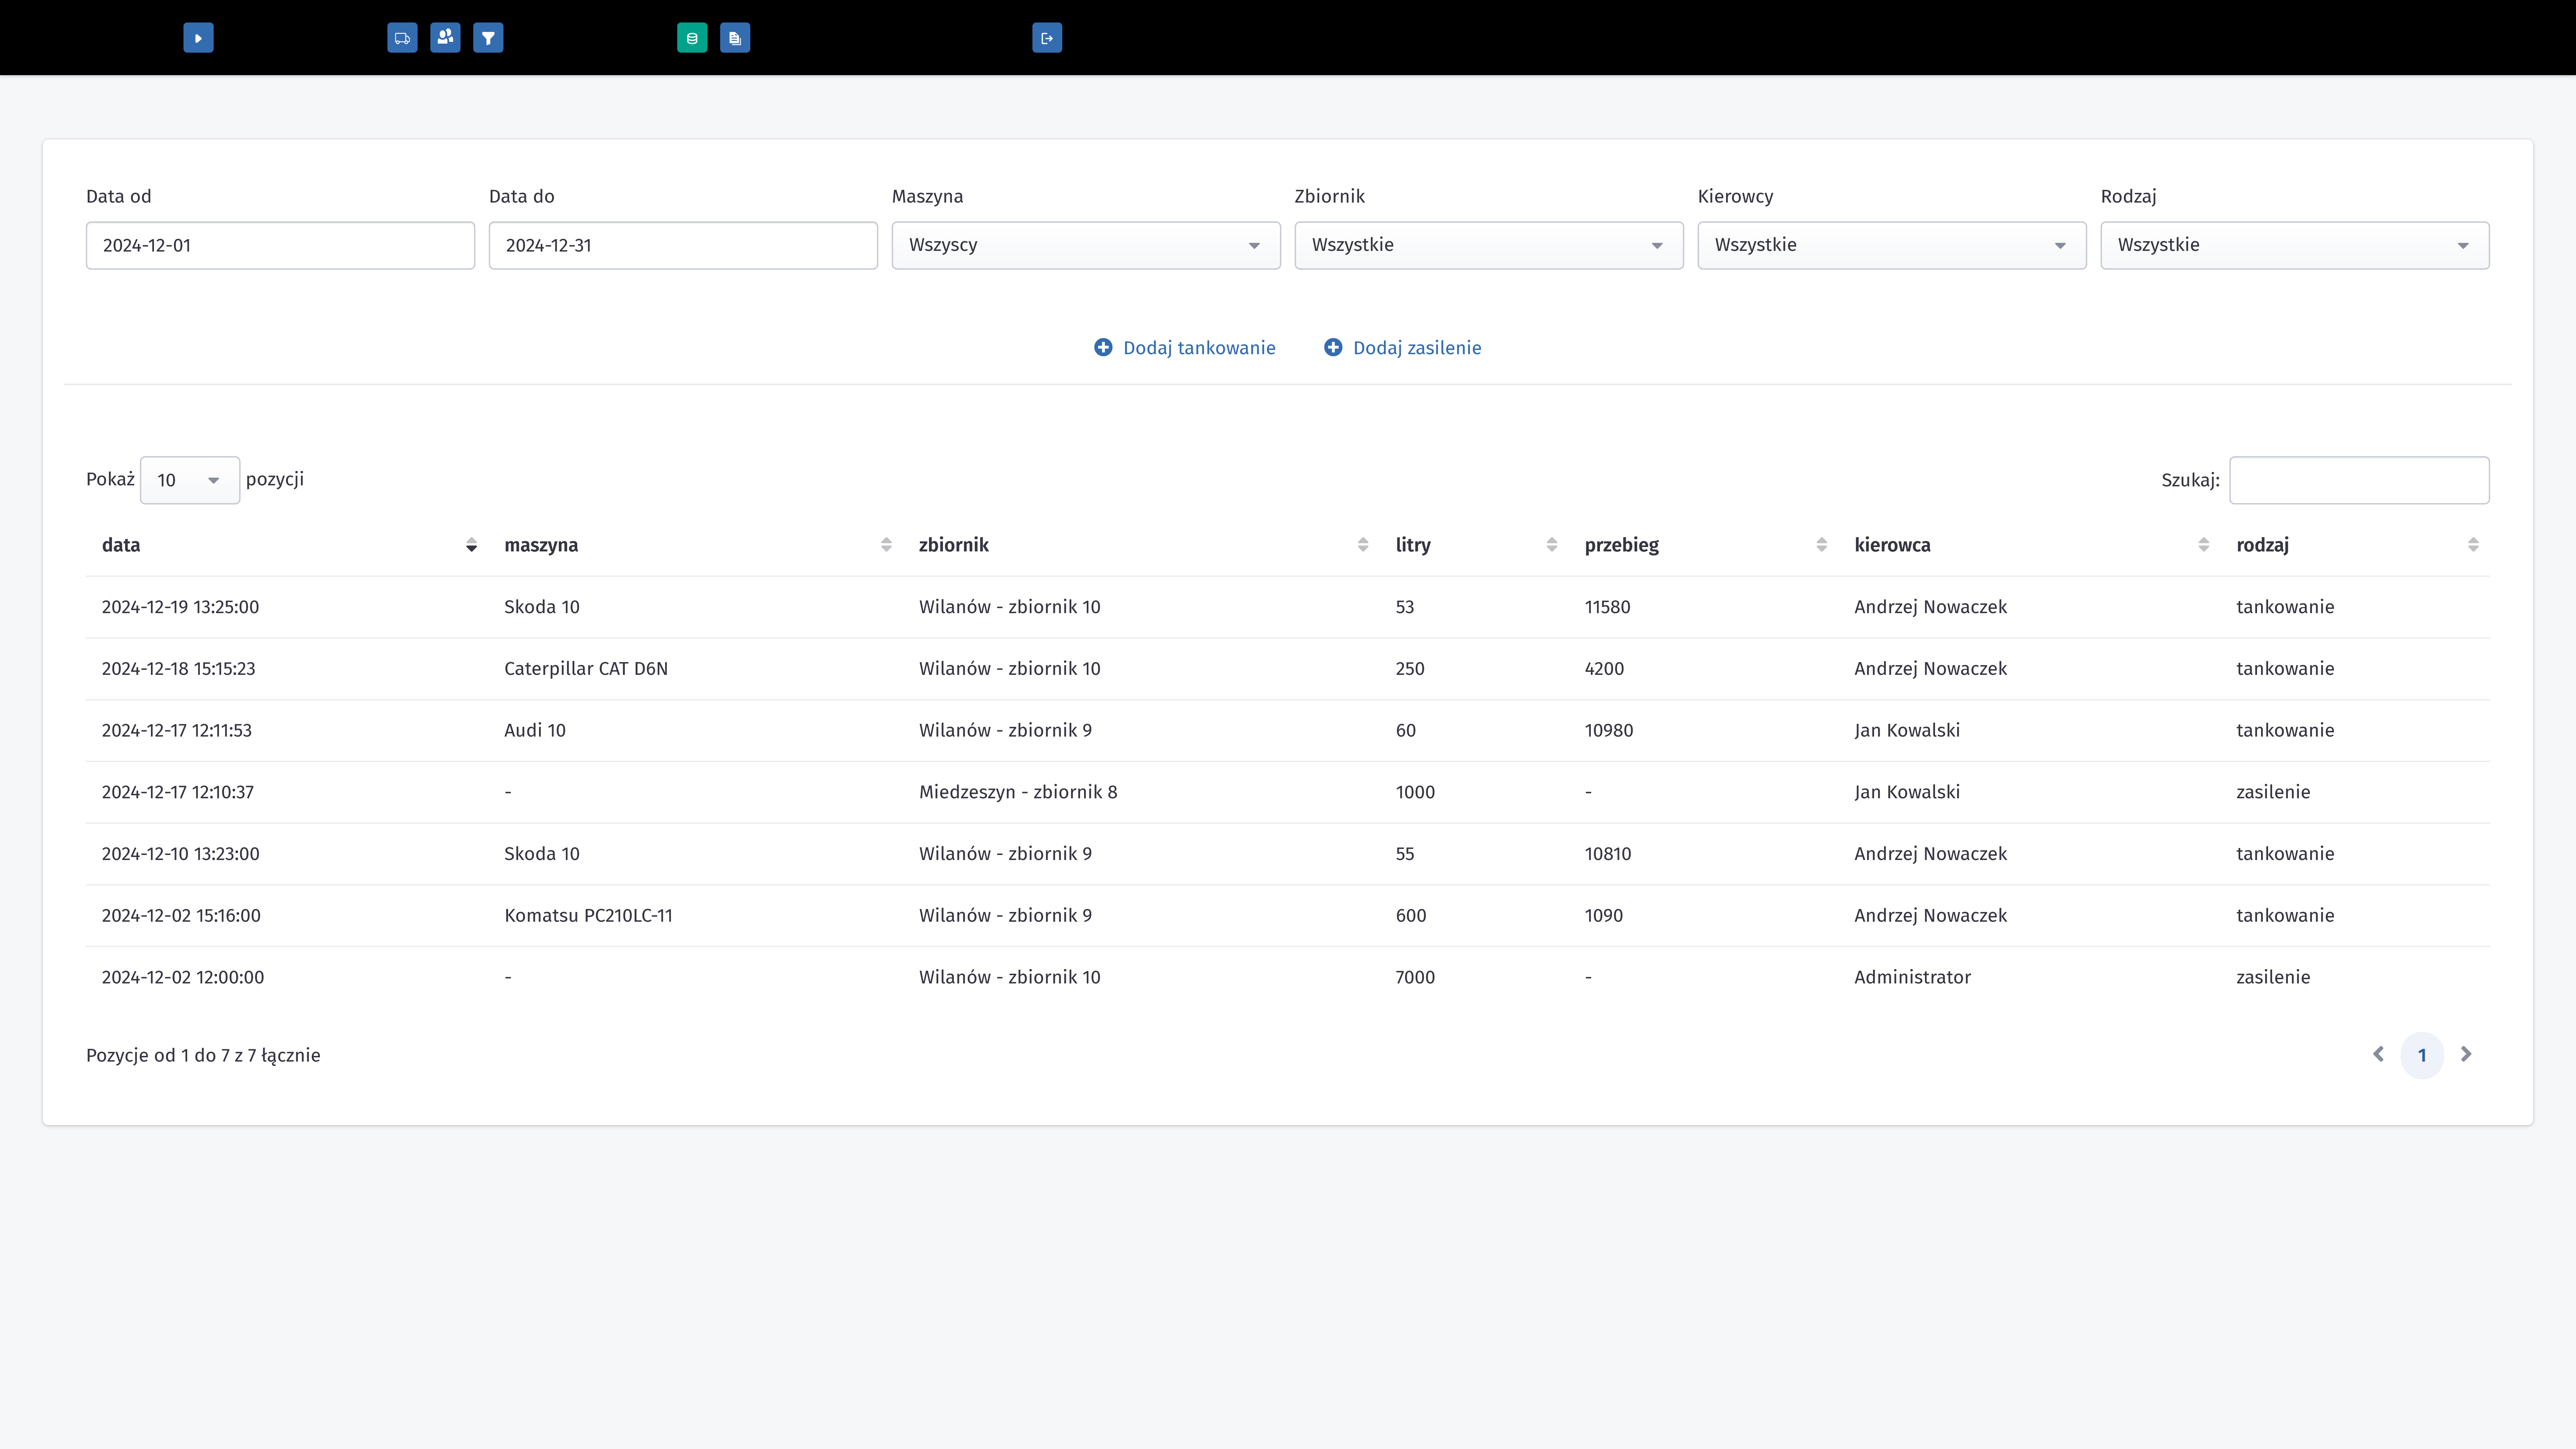Click Miedzeszyn - zbiornik 8 cell
Screen dimensions: 2576x1449
(1018, 792)
